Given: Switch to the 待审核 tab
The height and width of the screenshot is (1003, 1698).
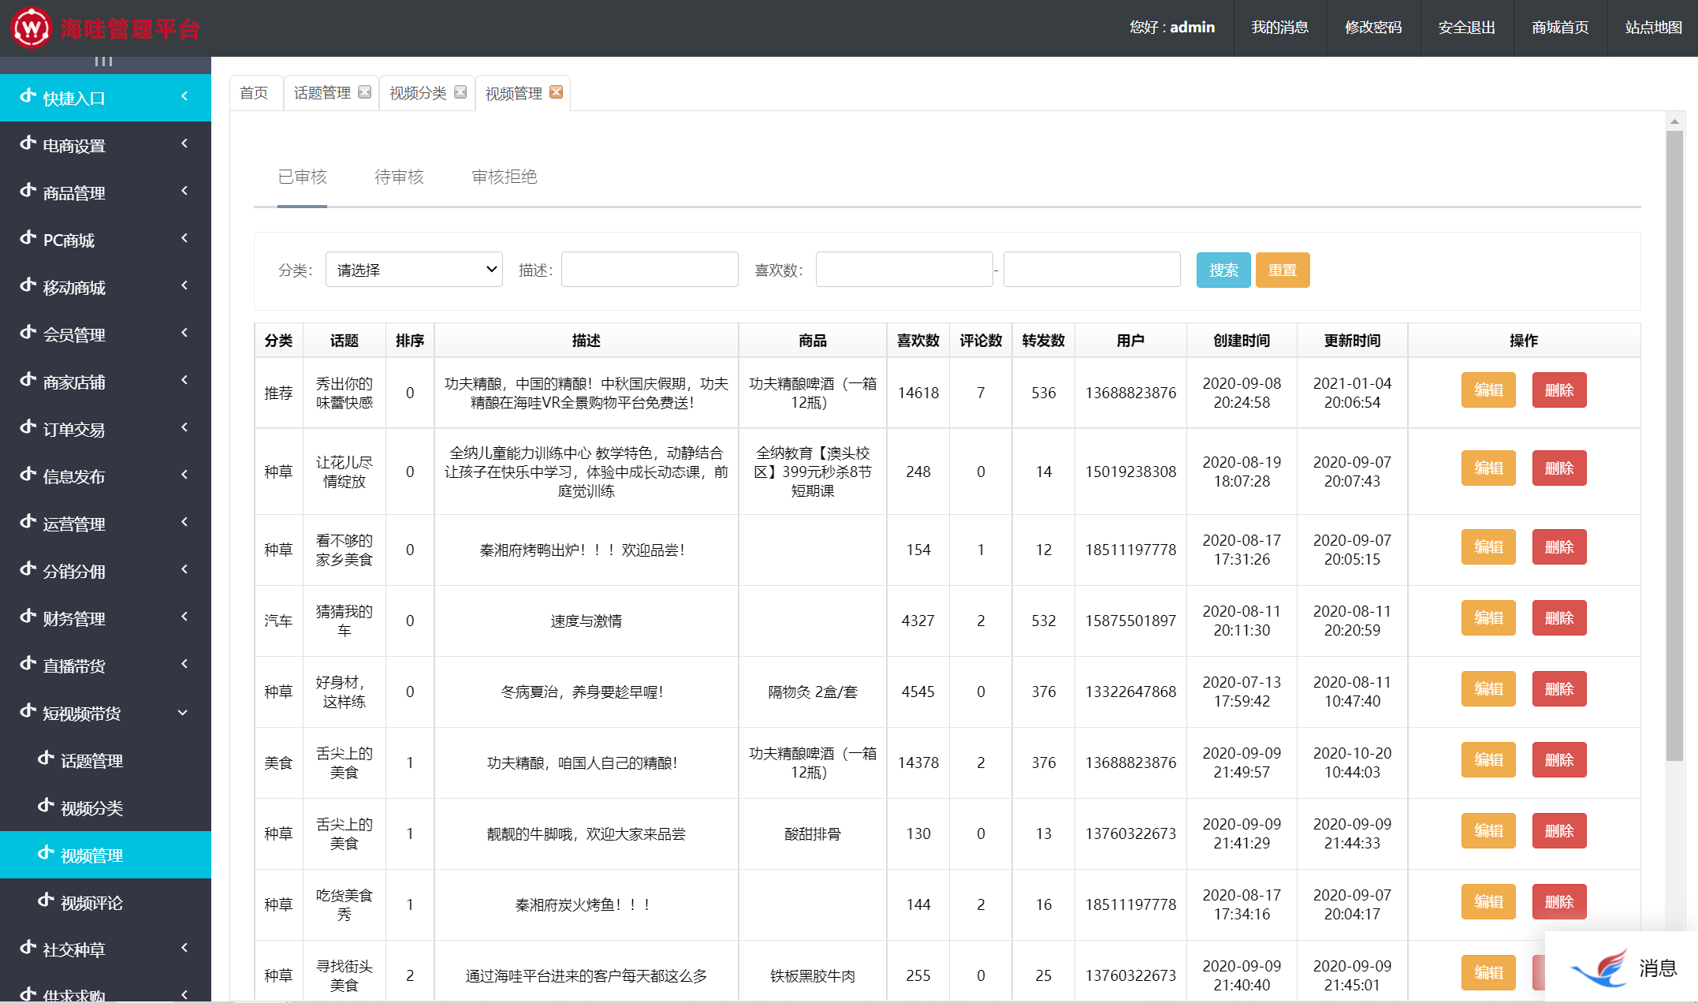Looking at the screenshot, I should (399, 177).
